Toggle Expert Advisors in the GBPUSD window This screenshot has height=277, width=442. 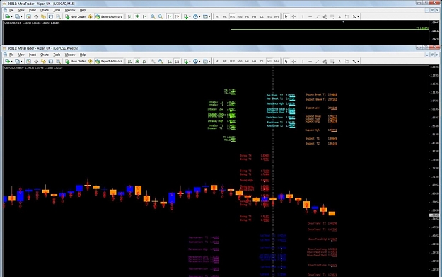coord(108,61)
